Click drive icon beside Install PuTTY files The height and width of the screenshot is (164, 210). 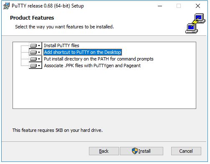pos(33,45)
